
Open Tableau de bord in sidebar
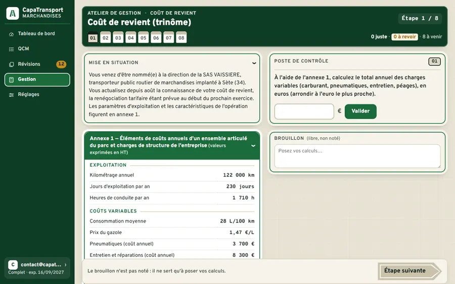pos(37,34)
